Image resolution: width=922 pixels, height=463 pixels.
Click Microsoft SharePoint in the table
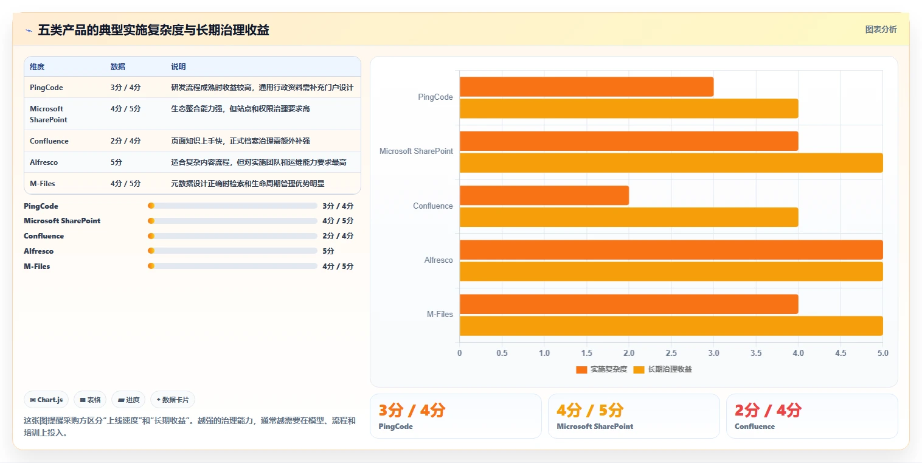coord(49,114)
